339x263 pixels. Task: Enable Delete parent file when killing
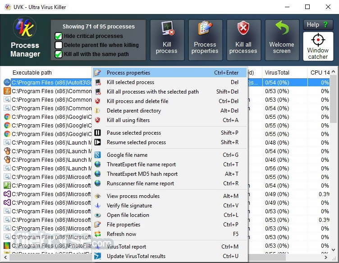[x=58, y=45]
